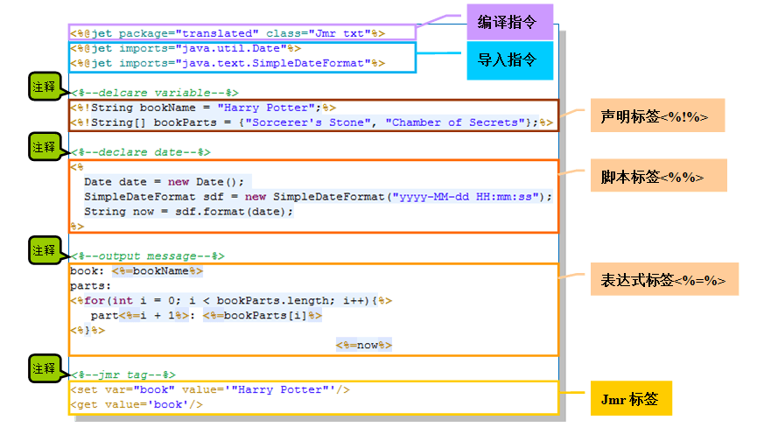Click the <%=now%> expression
This screenshot has height=427, width=771.
coord(364,345)
